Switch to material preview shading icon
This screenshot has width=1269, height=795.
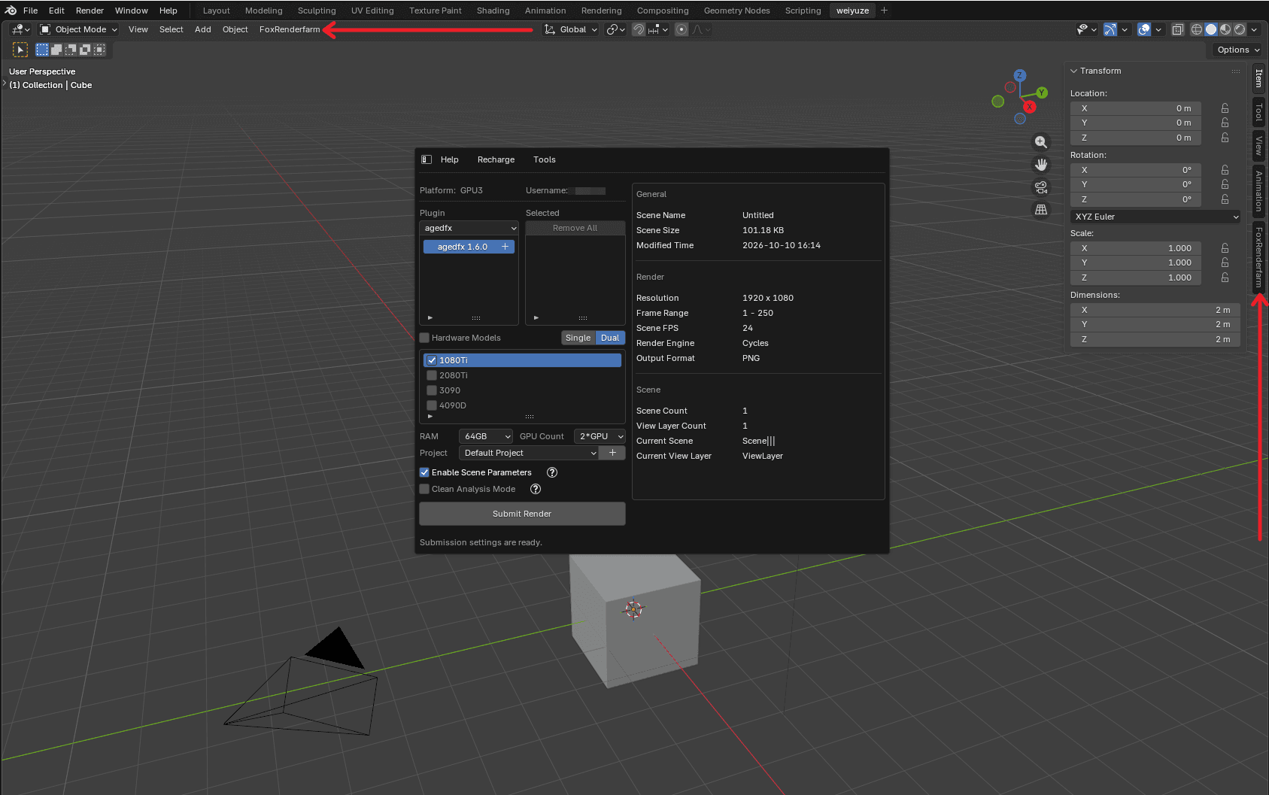pos(1225,29)
